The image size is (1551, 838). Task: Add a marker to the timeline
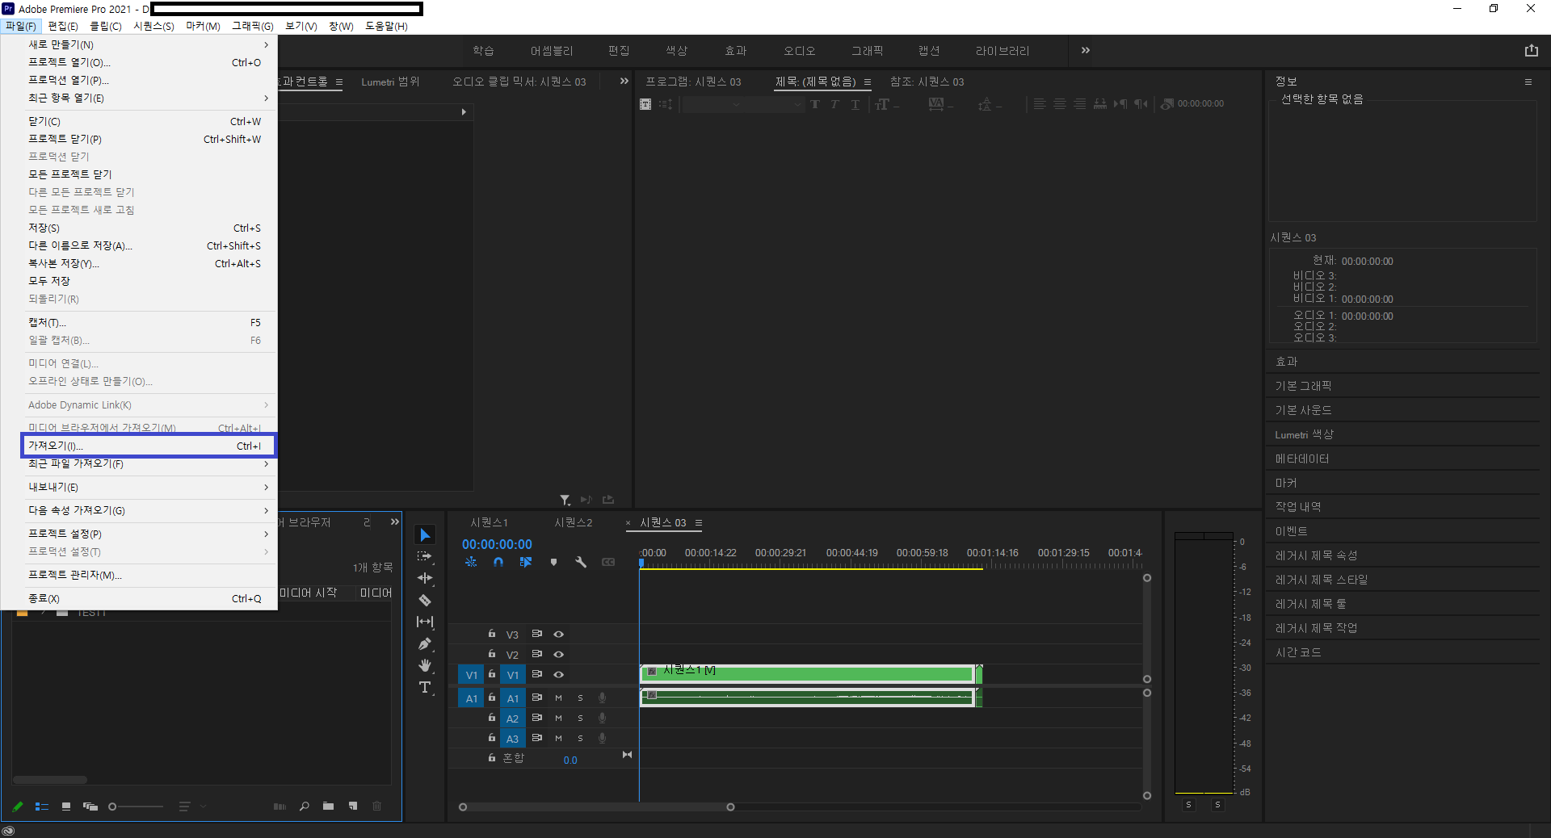[x=553, y=562]
